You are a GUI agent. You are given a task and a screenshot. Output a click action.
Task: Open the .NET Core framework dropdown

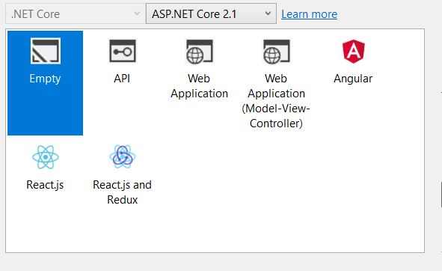click(x=76, y=13)
